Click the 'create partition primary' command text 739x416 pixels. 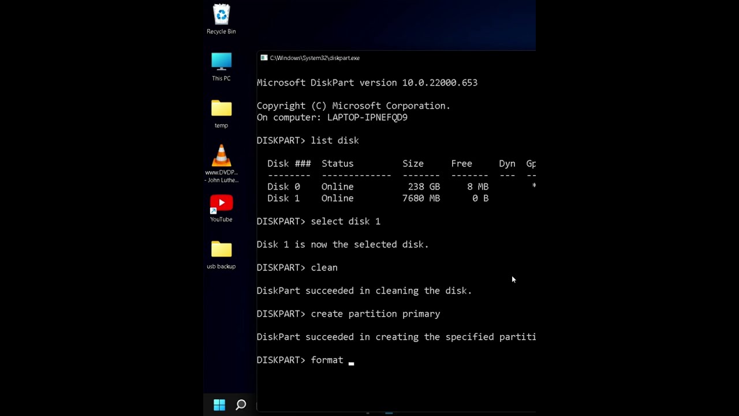click(x=375, y=314)
